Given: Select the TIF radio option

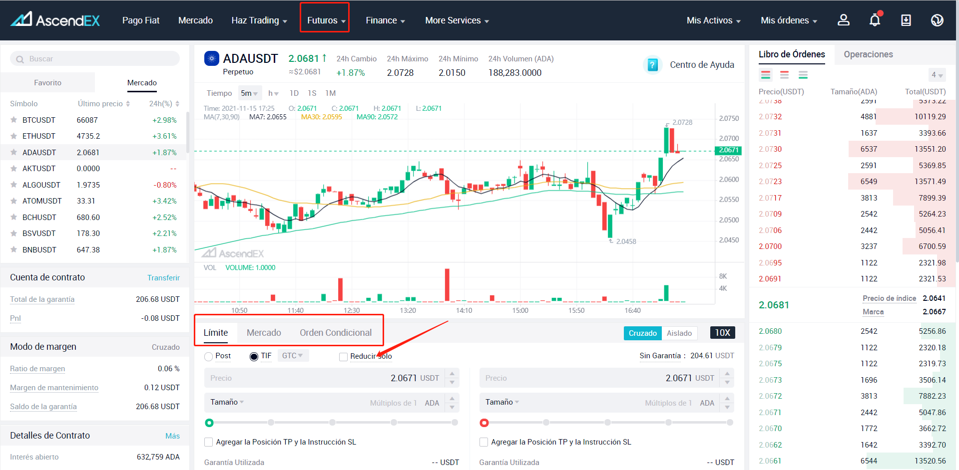Looking at the screenshot, I should 254,356.
